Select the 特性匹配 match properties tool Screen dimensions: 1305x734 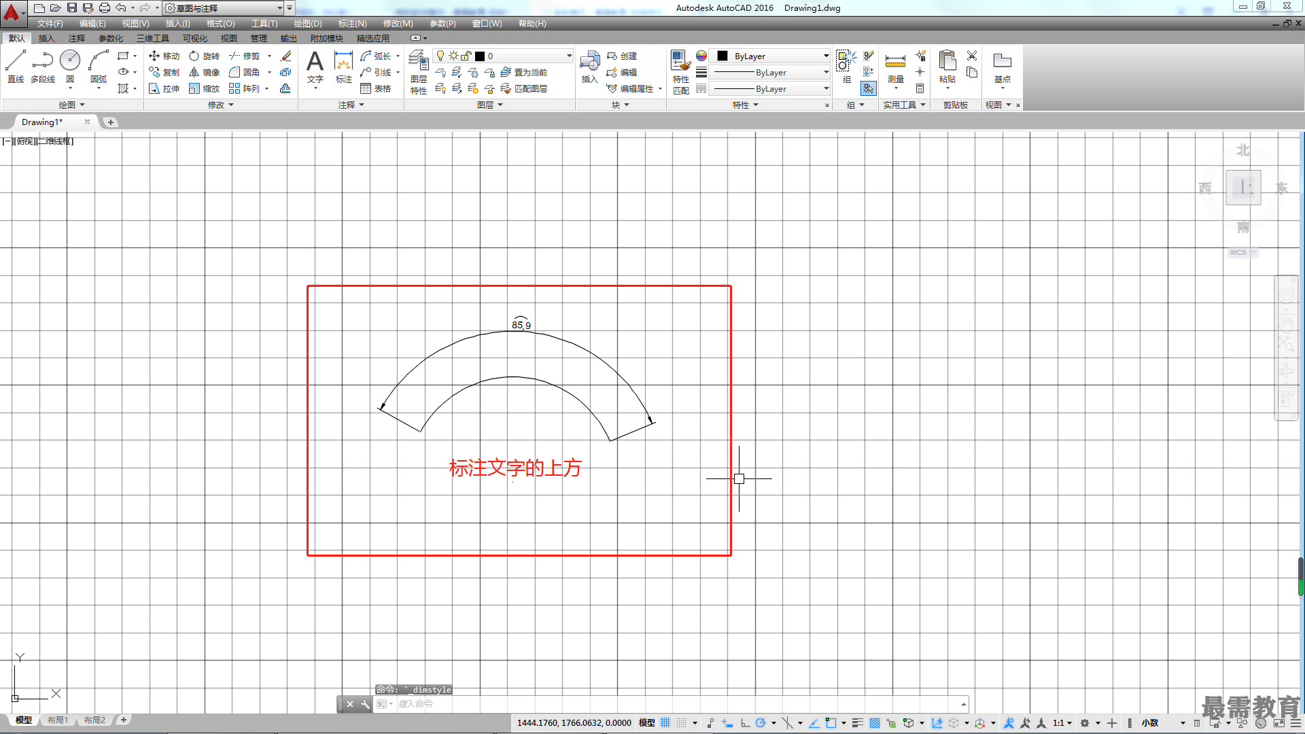[680, 72]
